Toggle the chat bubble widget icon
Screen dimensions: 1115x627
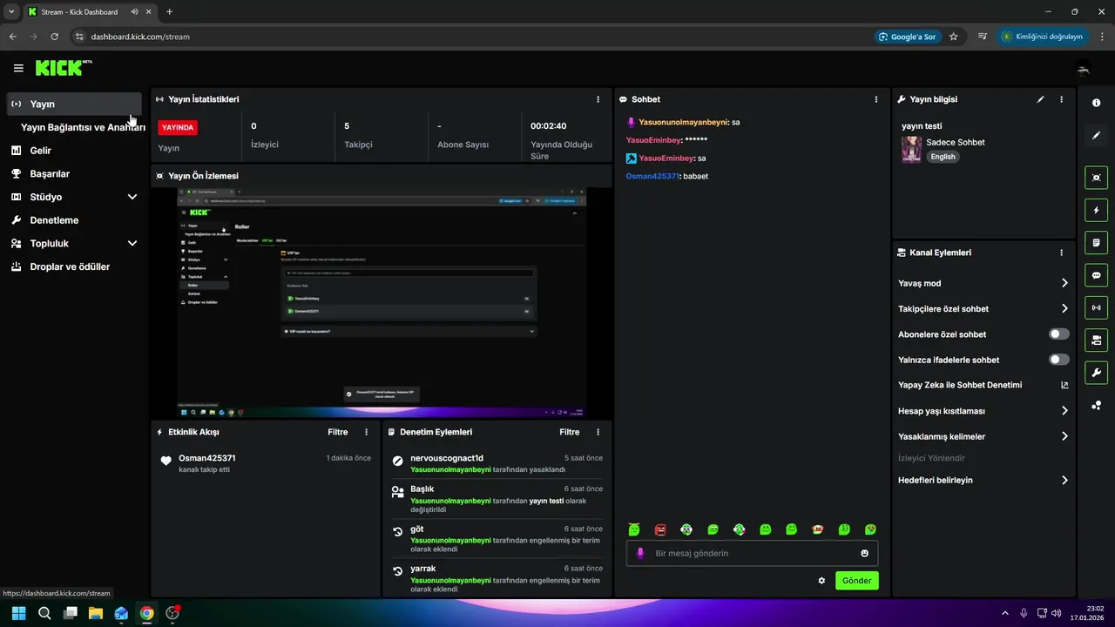pos(1096,275)
